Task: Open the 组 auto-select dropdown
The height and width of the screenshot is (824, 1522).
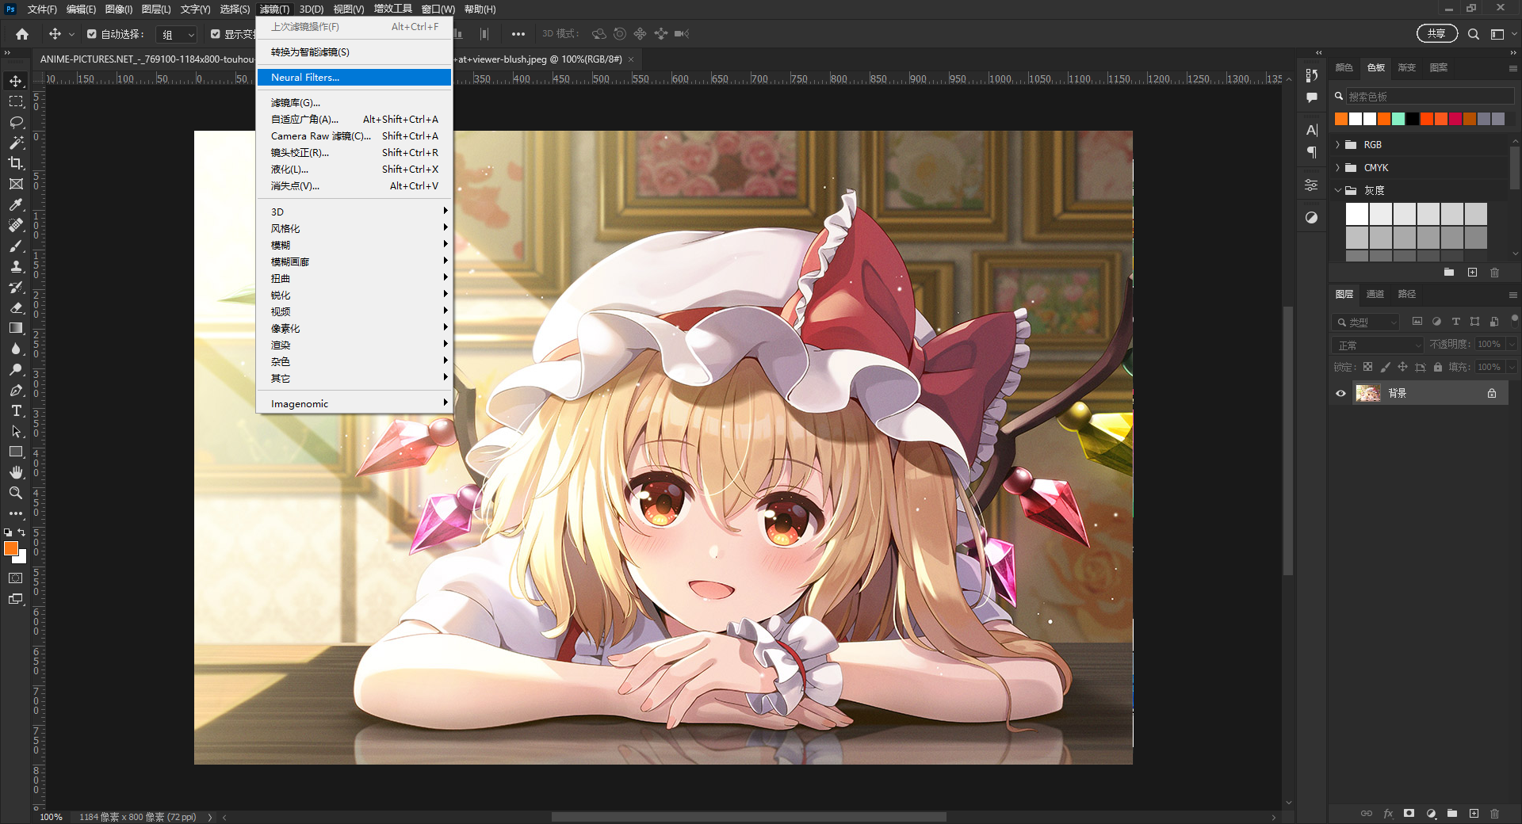Action: [x=175, y=35]
